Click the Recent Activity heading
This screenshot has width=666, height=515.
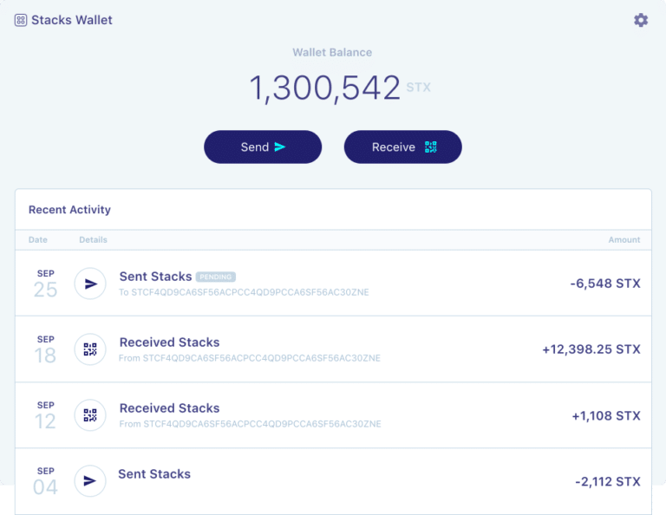69,210
